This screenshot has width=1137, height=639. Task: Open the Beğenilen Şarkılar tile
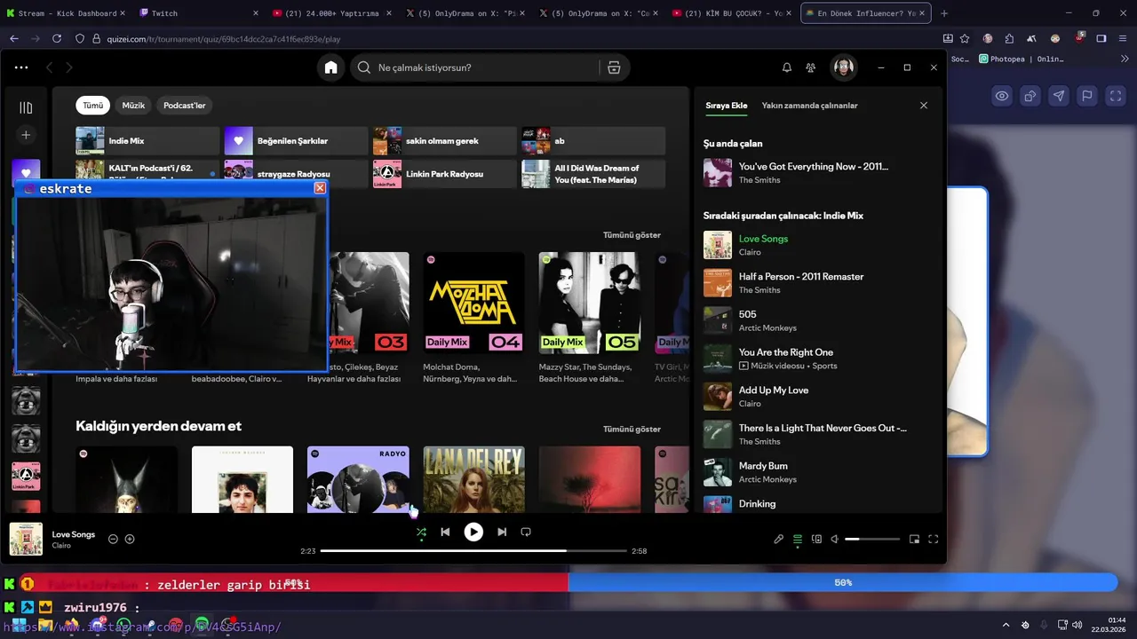tap(296, 141)
